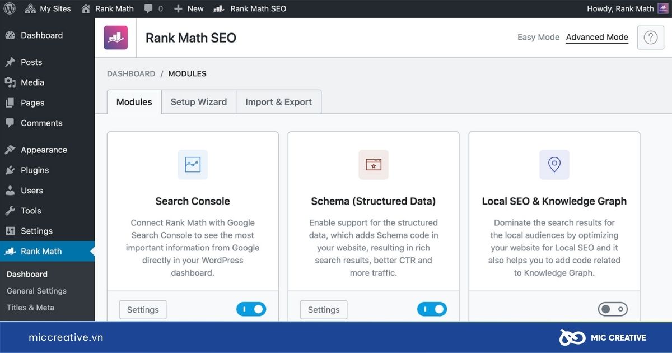Open Posts via its pin icon
This screenshot has width=672, height=353.
point(10,62)
